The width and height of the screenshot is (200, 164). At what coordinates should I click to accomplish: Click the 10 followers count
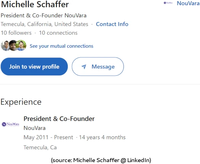16,33
